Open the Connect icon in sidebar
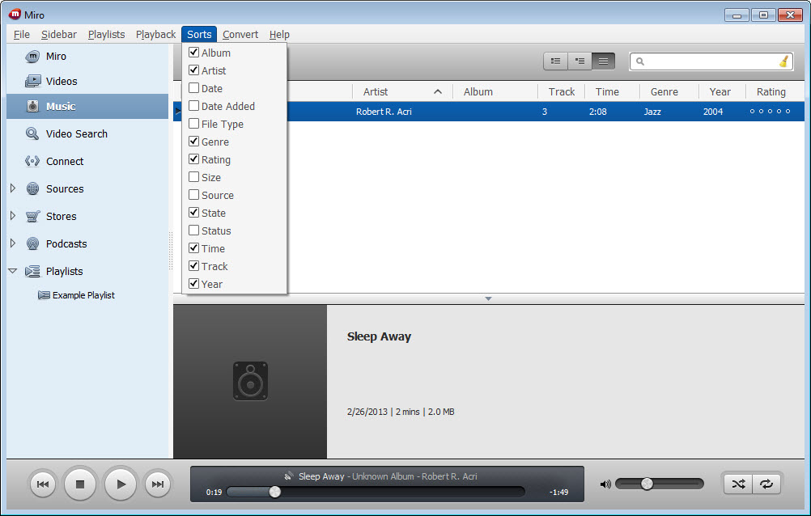The height and width of the screenshot is (516, 811). pos(32,161)
